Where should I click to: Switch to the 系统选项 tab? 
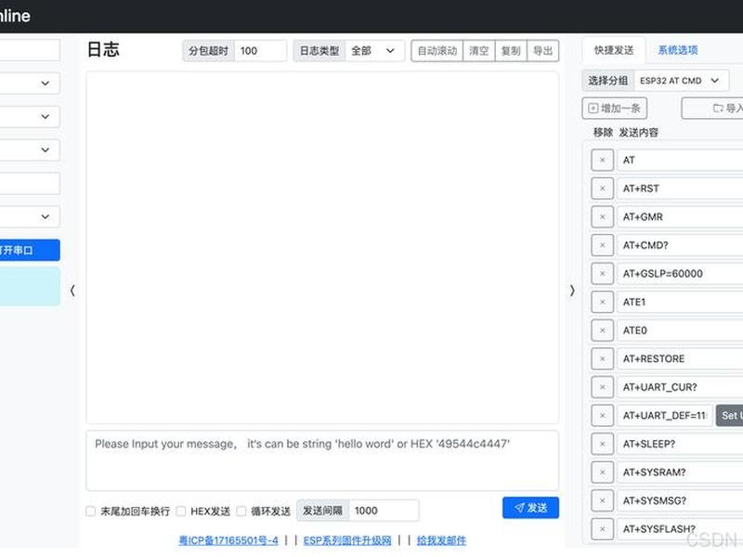[678, 50]
